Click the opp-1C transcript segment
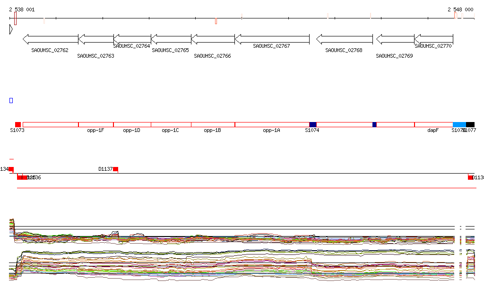The height and width of the screenshot is (289, 484). coord(171,124)
